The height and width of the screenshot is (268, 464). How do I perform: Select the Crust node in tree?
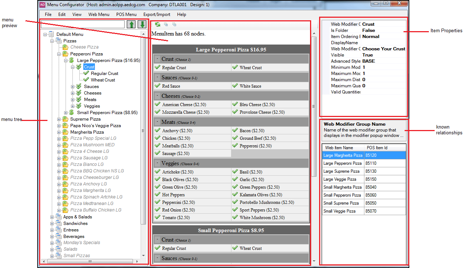[89, 67]
